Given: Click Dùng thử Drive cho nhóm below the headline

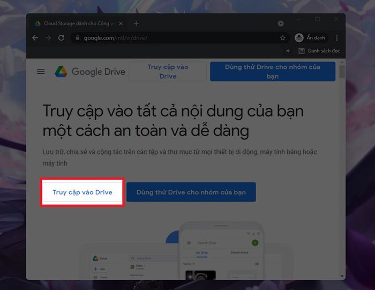Looking at the screenshot, I should point(191,192).
